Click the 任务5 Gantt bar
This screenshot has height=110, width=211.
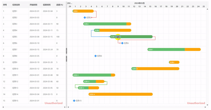pos(131,37)
